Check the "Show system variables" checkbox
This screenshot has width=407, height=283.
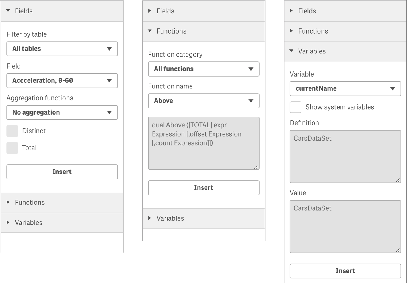click(295, 107)
